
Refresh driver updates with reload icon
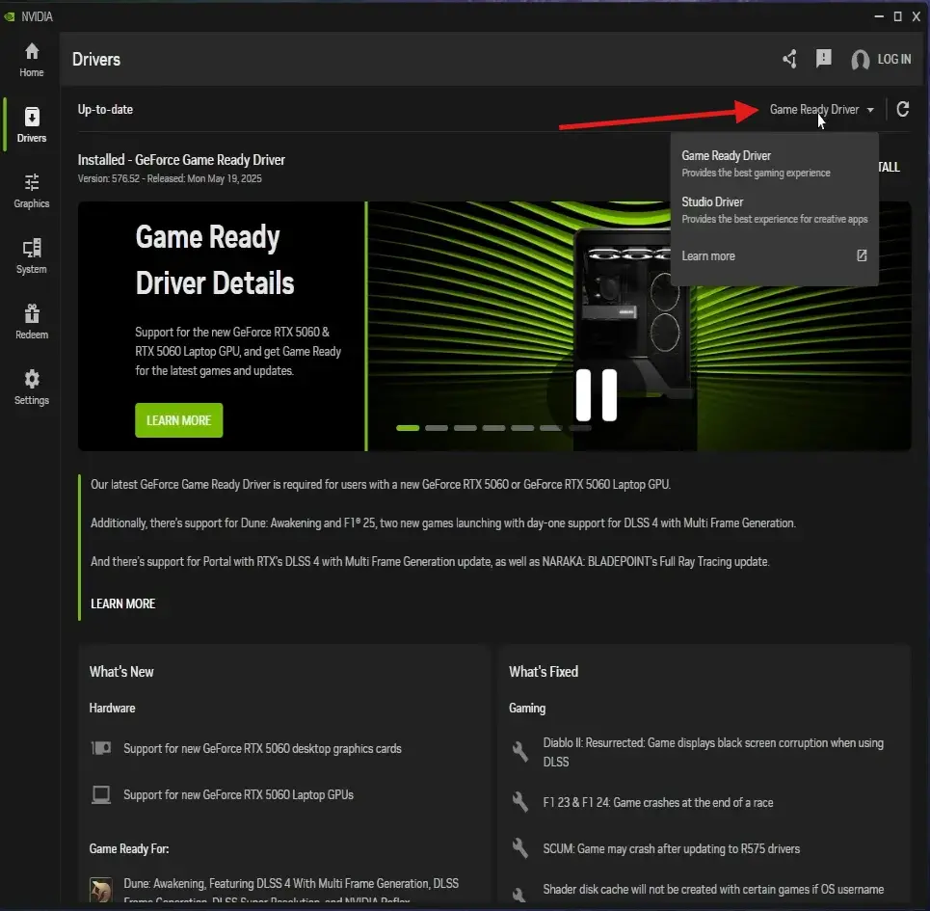903,109
